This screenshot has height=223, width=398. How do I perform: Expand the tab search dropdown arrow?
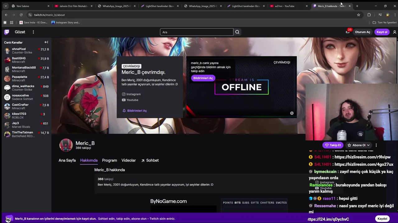tap(6, 6)
